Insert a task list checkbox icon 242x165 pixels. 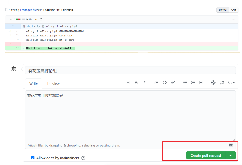[x=201, y=82]
